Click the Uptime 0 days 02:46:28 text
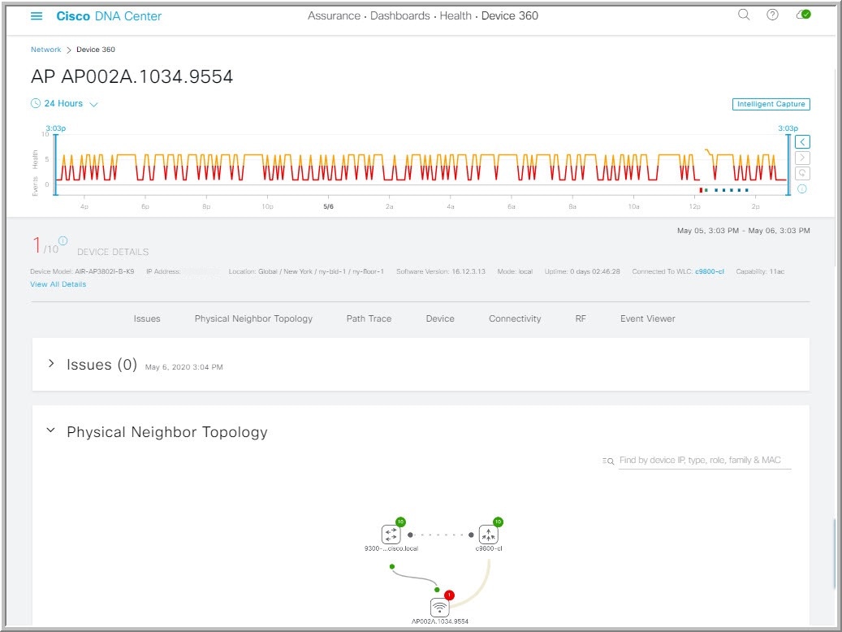Image resolution: width=842 pixels, height=632 pixels. point(582,271)
